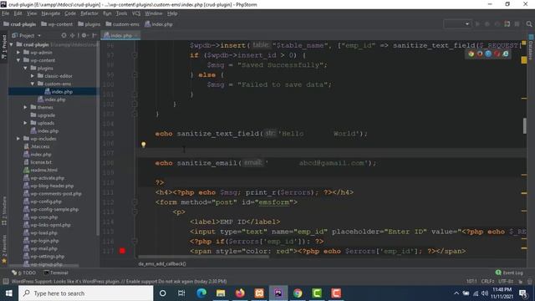The image size is (535, 301).
Task: Hide the Project tool window
Action: point(94,35)
